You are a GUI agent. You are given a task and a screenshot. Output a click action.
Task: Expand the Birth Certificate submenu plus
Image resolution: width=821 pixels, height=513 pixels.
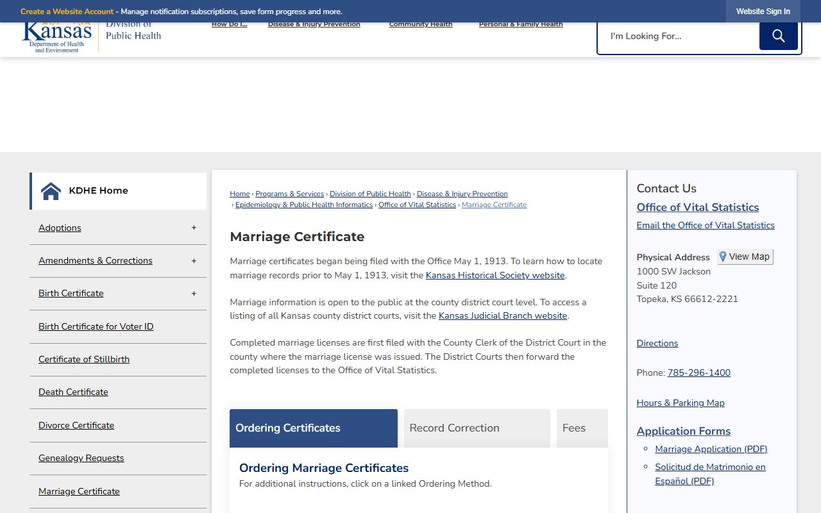(194, 294)
